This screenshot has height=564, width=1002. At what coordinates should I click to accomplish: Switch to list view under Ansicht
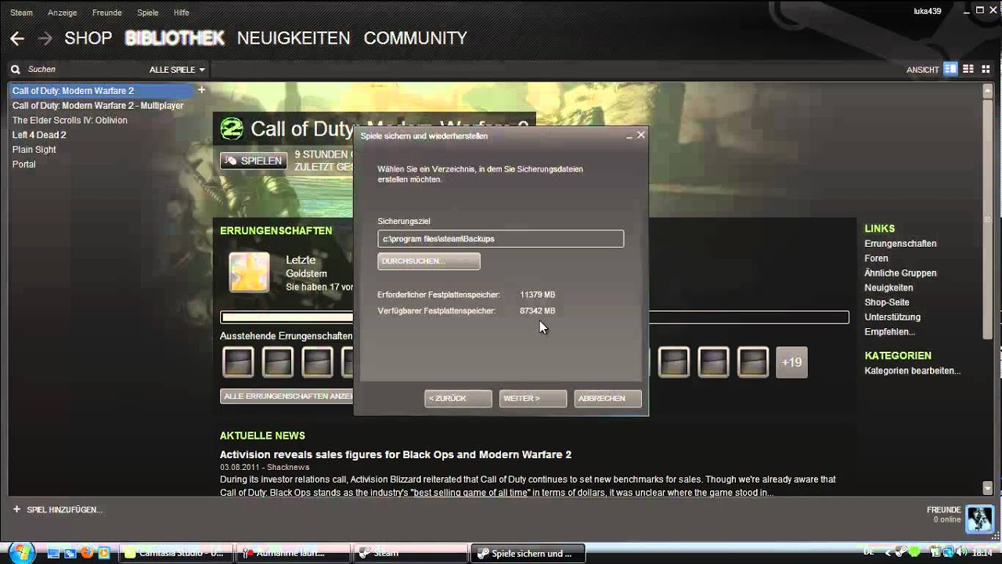click(x=968, y=69)
